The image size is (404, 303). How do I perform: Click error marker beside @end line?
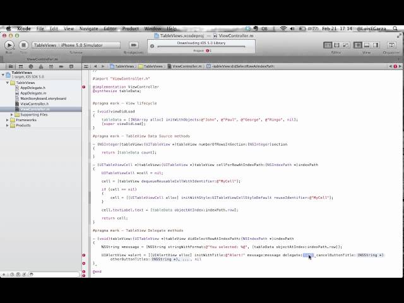click(x=84, y=271)
